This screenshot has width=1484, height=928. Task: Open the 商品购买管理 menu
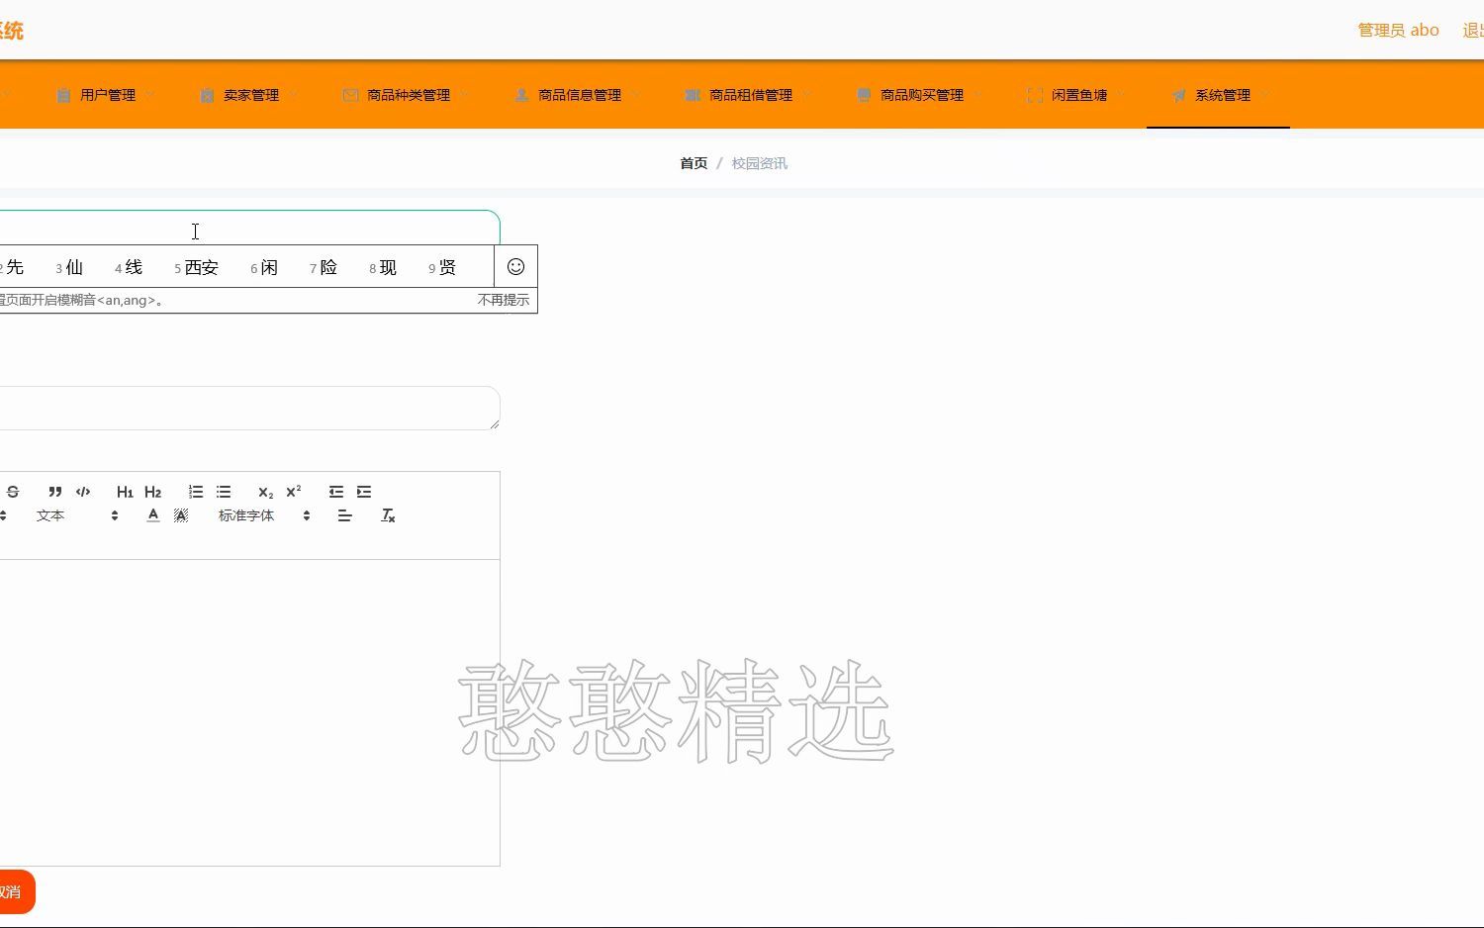coord(920,95)
